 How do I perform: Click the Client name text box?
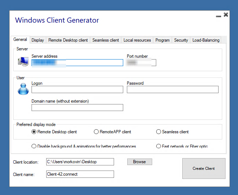coord(80,174)
